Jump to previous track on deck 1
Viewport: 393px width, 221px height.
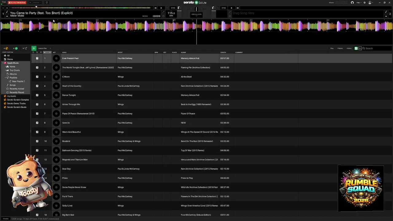[x=155, y=8]
